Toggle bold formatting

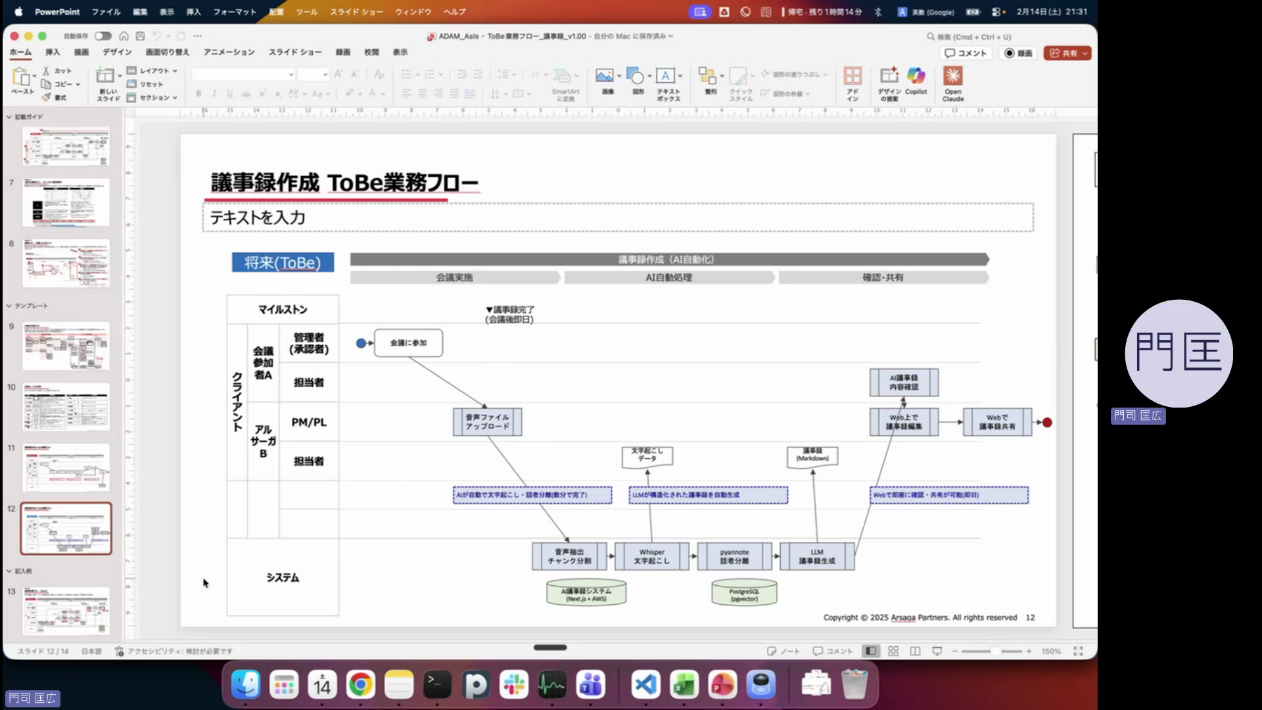pos(198,94)
